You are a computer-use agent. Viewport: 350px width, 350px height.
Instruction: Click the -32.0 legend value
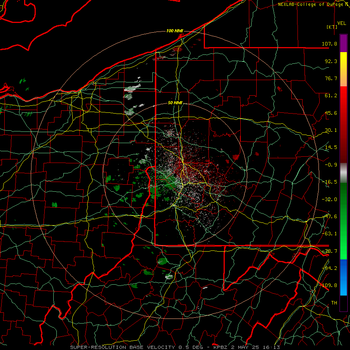(329, 199)
